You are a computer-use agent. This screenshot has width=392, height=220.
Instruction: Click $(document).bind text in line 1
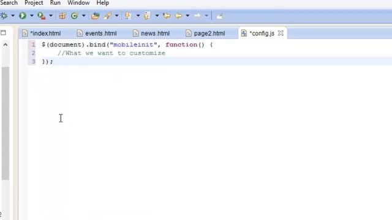tap(73, 45)
